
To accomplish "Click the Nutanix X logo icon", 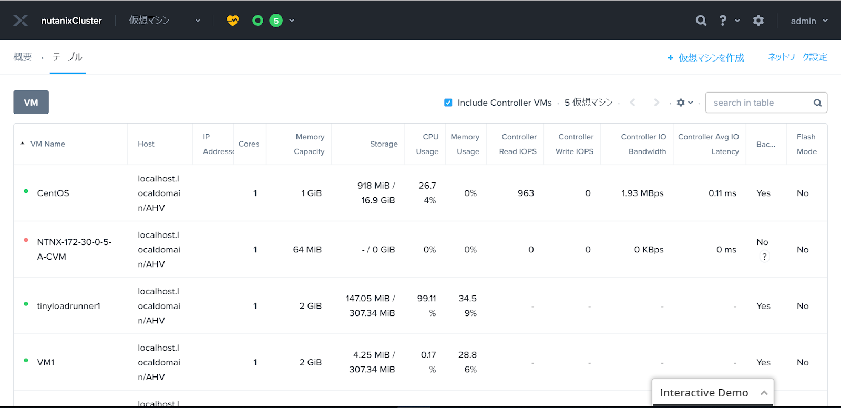I will tap(20, 21).
